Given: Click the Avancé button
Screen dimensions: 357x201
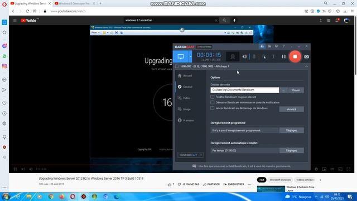Looking at the screenshot, I should coord(291,109).
